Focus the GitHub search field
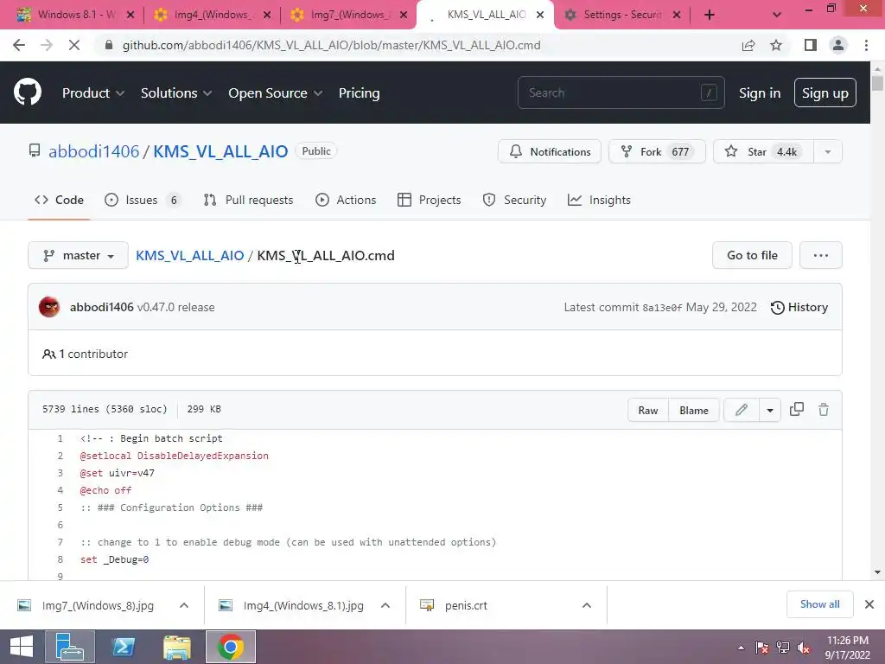885x664 pixels. pyautogui.click(x=621, y=93)
